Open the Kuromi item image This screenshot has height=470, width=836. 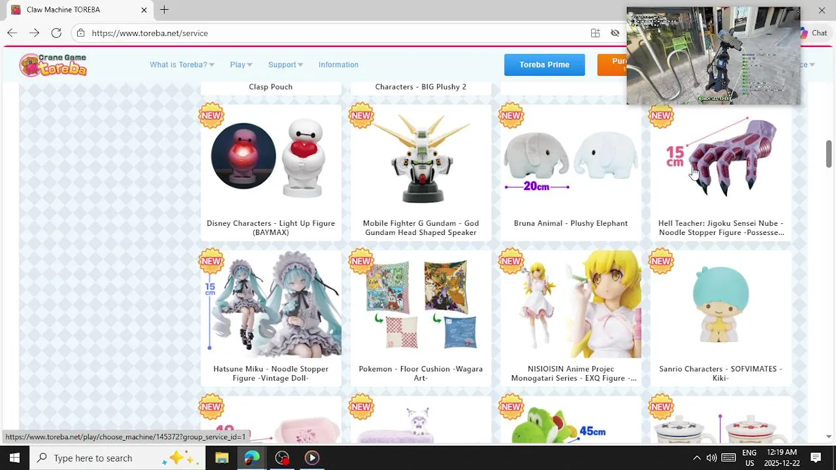(x=421, y=420)
